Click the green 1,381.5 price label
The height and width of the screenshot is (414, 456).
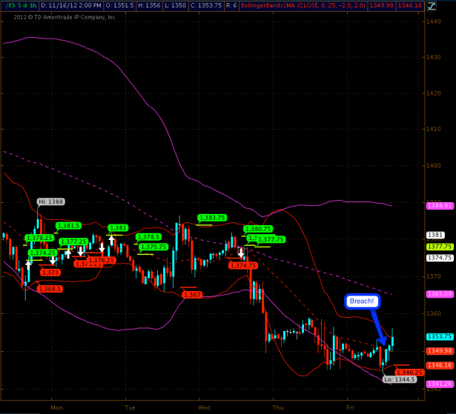click(x=68, y=225)
